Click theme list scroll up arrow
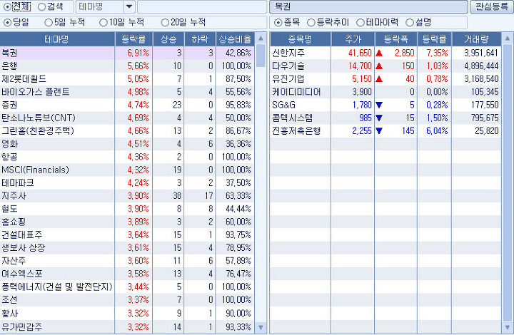 click(261, 38)
